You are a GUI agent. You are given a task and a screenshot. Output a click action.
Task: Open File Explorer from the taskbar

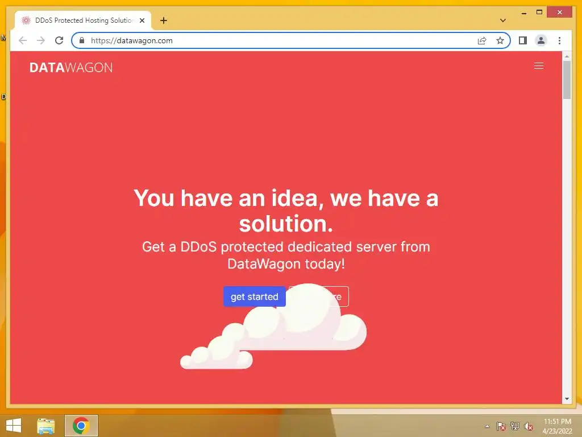tap(46, 426)
